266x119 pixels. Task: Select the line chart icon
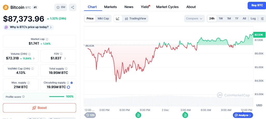point(118,18)
